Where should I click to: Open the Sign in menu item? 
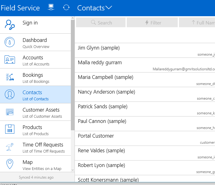35,25
